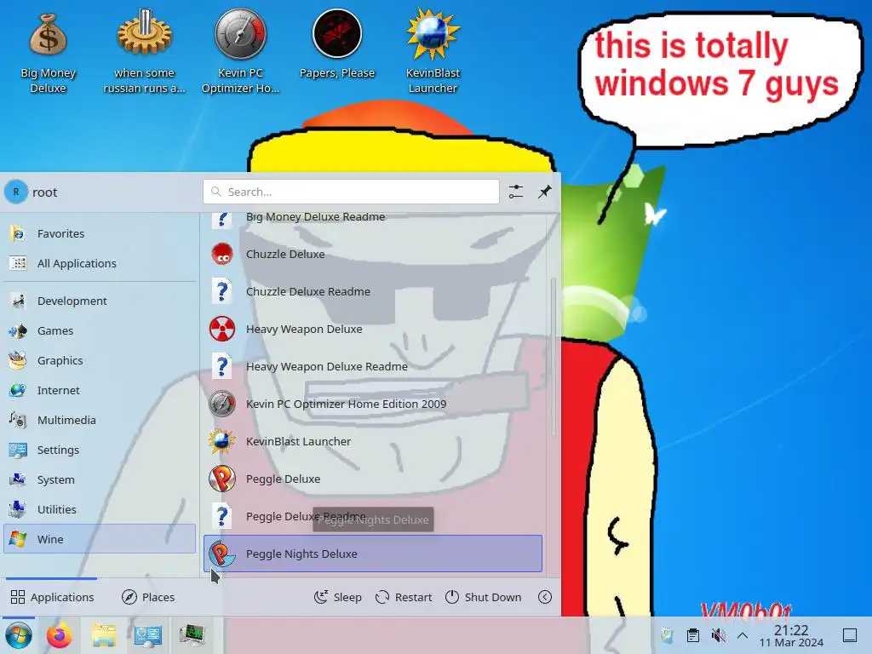Screen dimensions: 872x654
Task: Open the Utilities category
Action: tap(100, 509)
